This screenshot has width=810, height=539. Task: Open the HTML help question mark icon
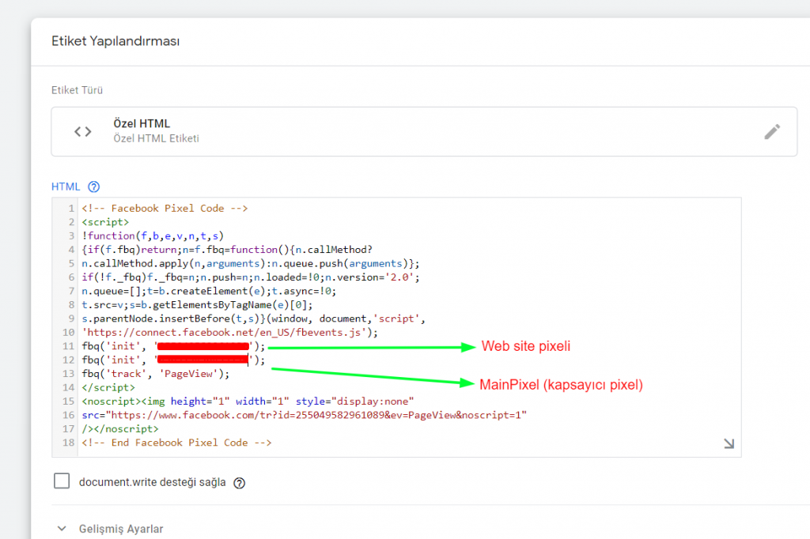(93, 187)
